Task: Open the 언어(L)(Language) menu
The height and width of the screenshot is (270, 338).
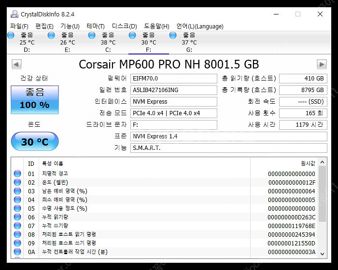Action: [200, 26]
